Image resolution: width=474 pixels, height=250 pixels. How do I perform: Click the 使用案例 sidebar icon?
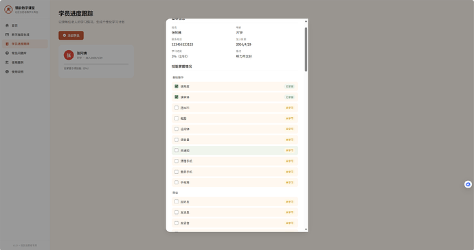(x=7, y=62)
